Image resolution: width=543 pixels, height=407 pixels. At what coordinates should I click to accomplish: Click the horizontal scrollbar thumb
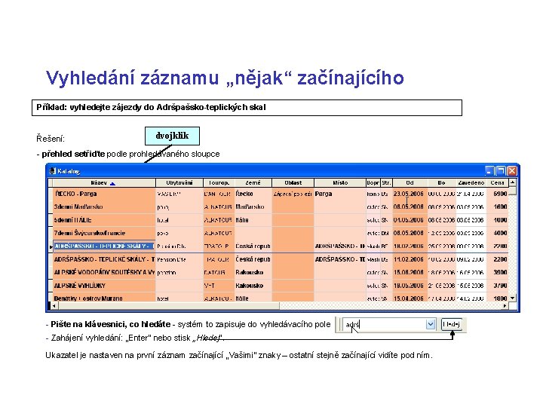point(168,306)
